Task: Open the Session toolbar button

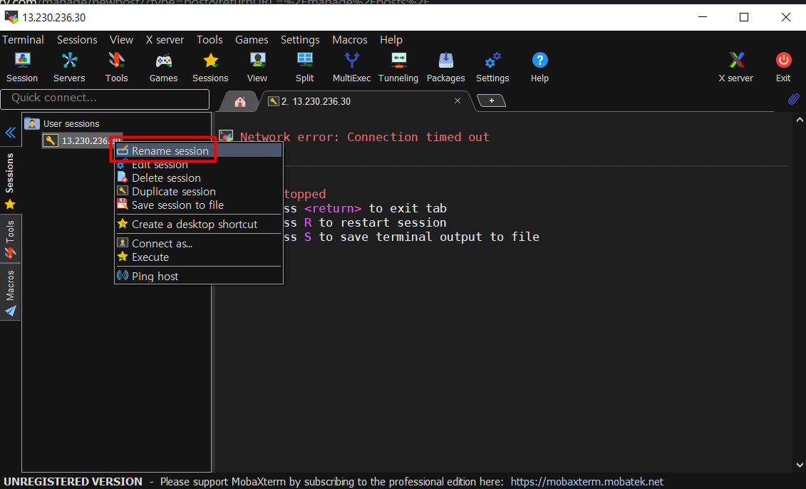Action: pyautogui.click(x=22, y=68)
